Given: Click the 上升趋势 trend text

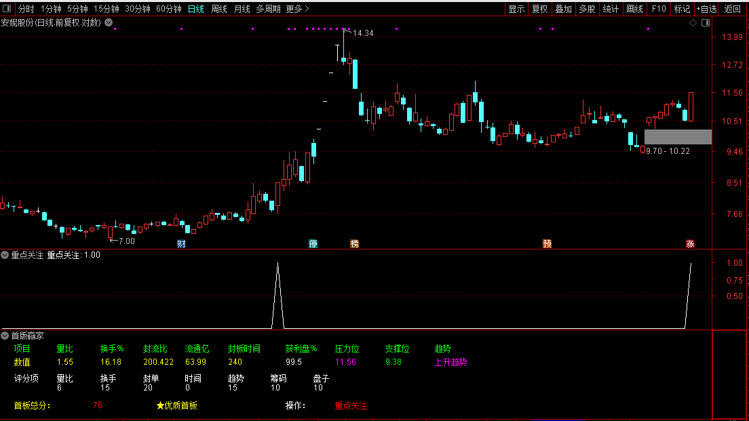Looking at the screenshot, I should 451,362.
